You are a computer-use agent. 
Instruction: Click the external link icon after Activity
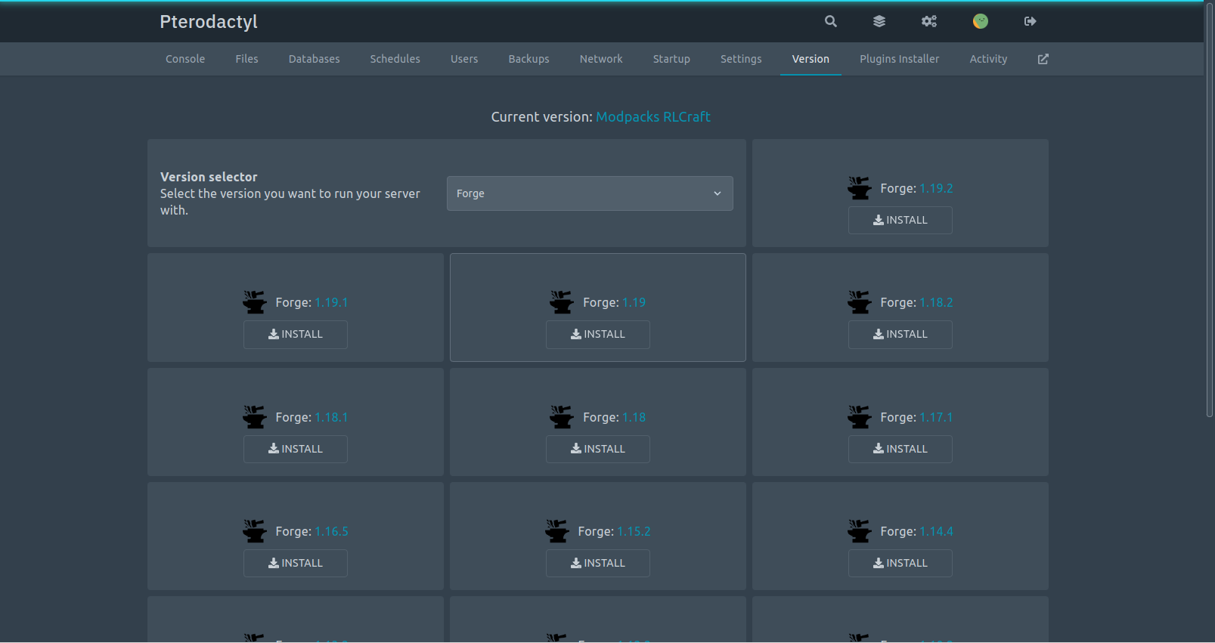pos(1043,59)
